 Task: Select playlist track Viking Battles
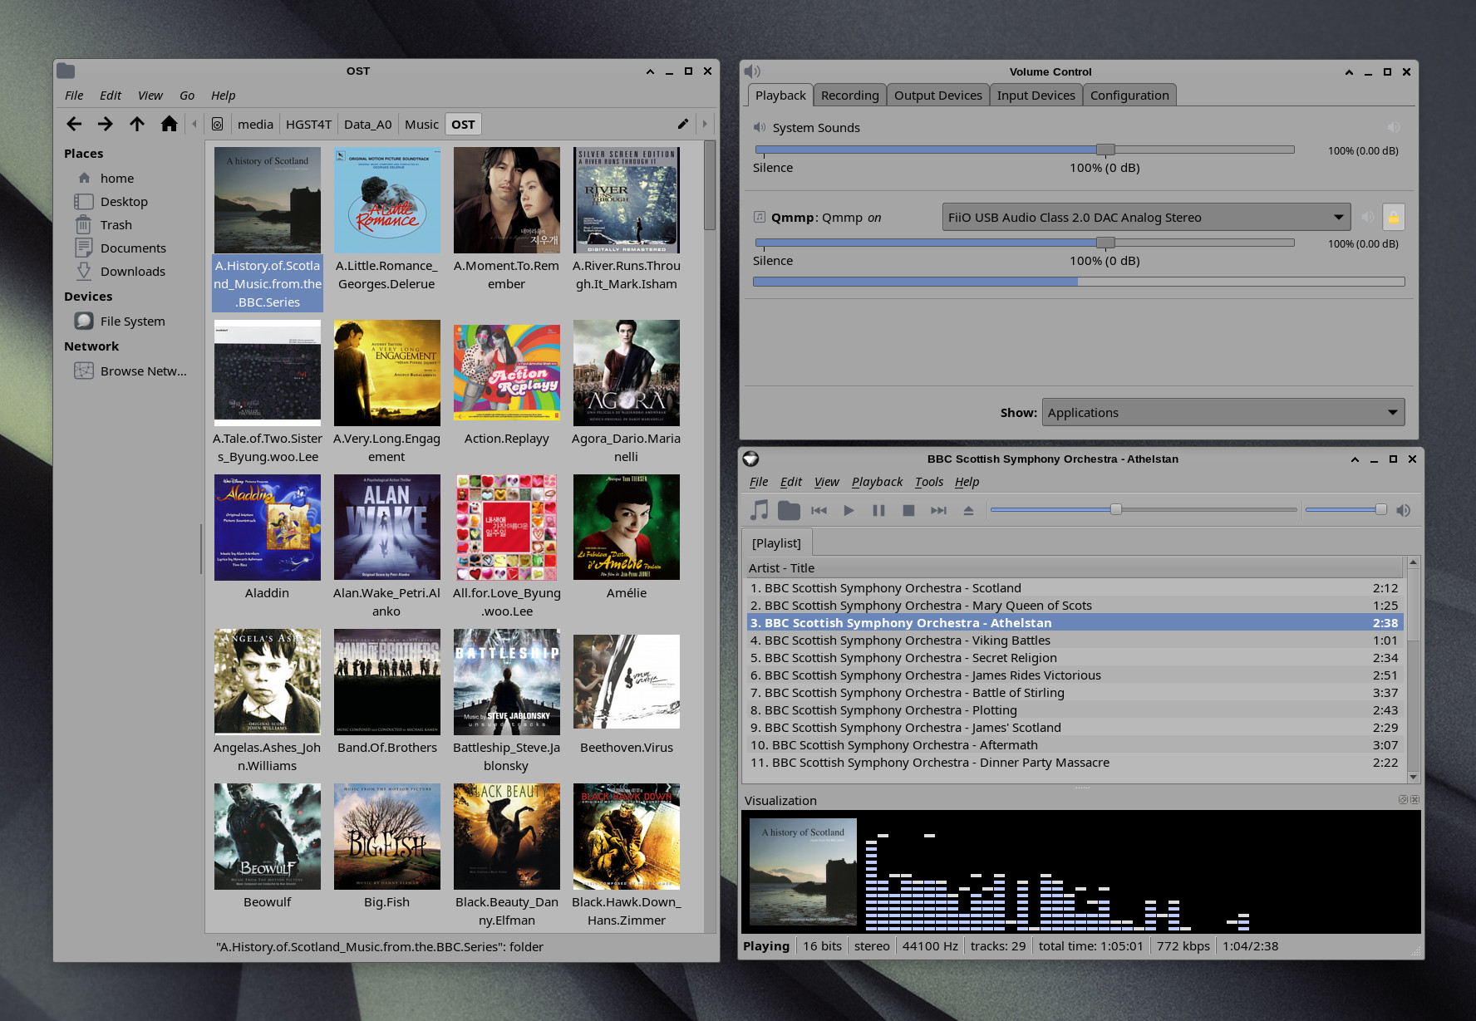click(1073, 641)
